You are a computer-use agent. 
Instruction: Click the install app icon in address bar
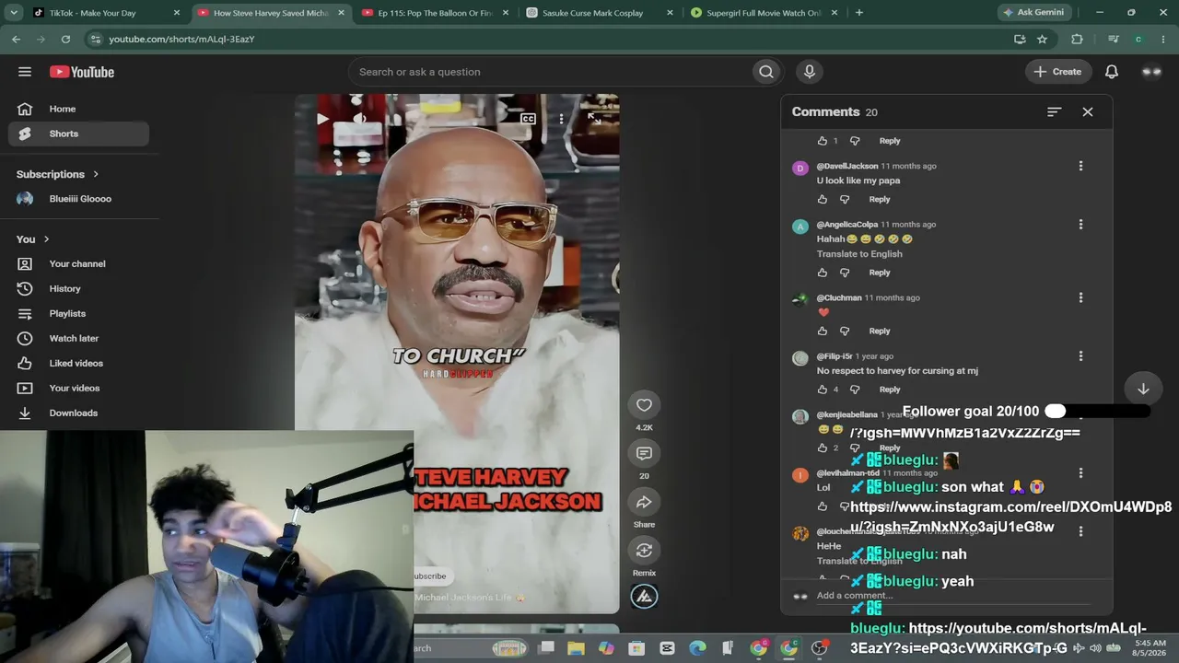click(1020, 40)
